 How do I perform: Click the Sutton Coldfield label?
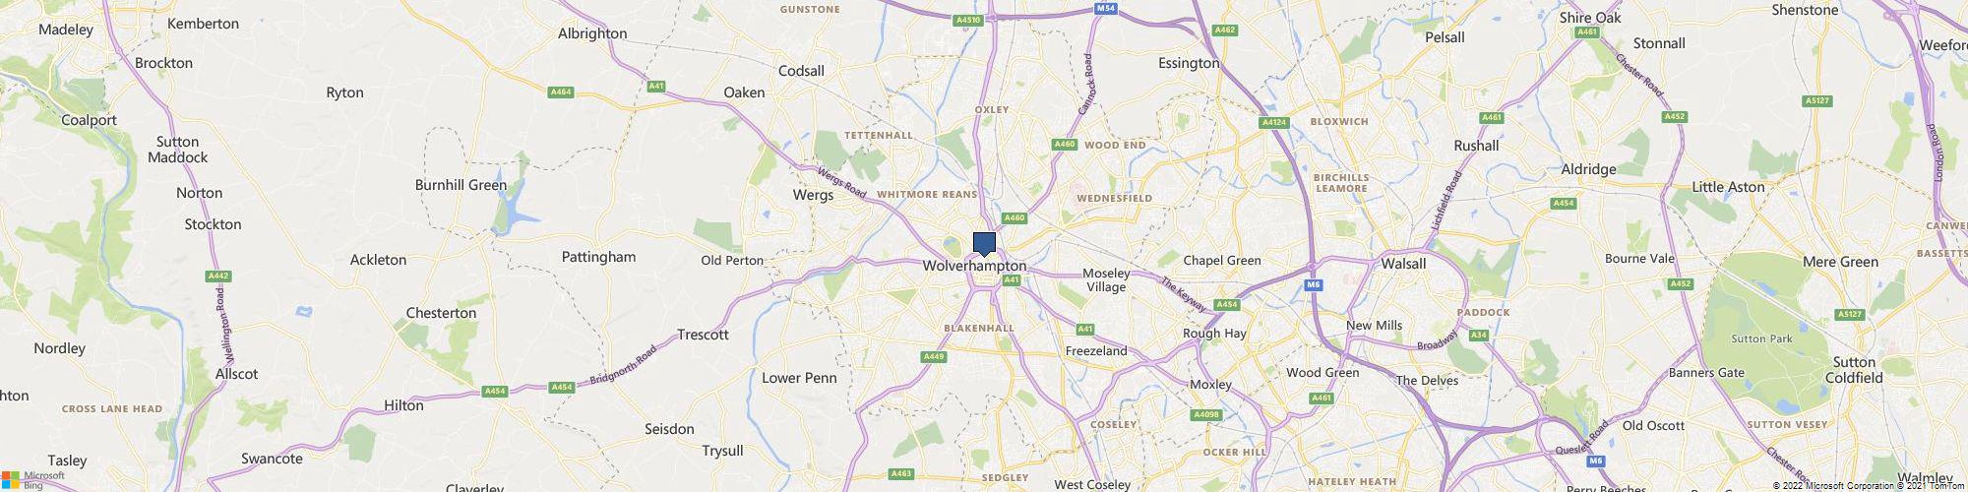(x=1854, y=370)
